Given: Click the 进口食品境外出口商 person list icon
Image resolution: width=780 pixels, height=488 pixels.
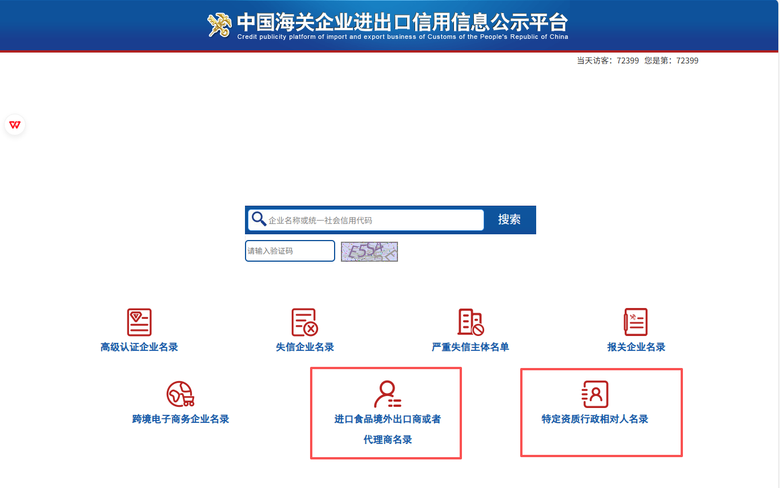Looking at the screenshot, I should [387, 394].
